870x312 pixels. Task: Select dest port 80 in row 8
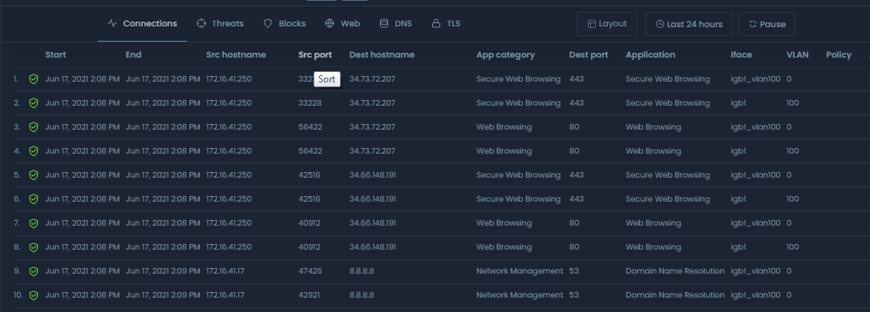pos(573,247)
